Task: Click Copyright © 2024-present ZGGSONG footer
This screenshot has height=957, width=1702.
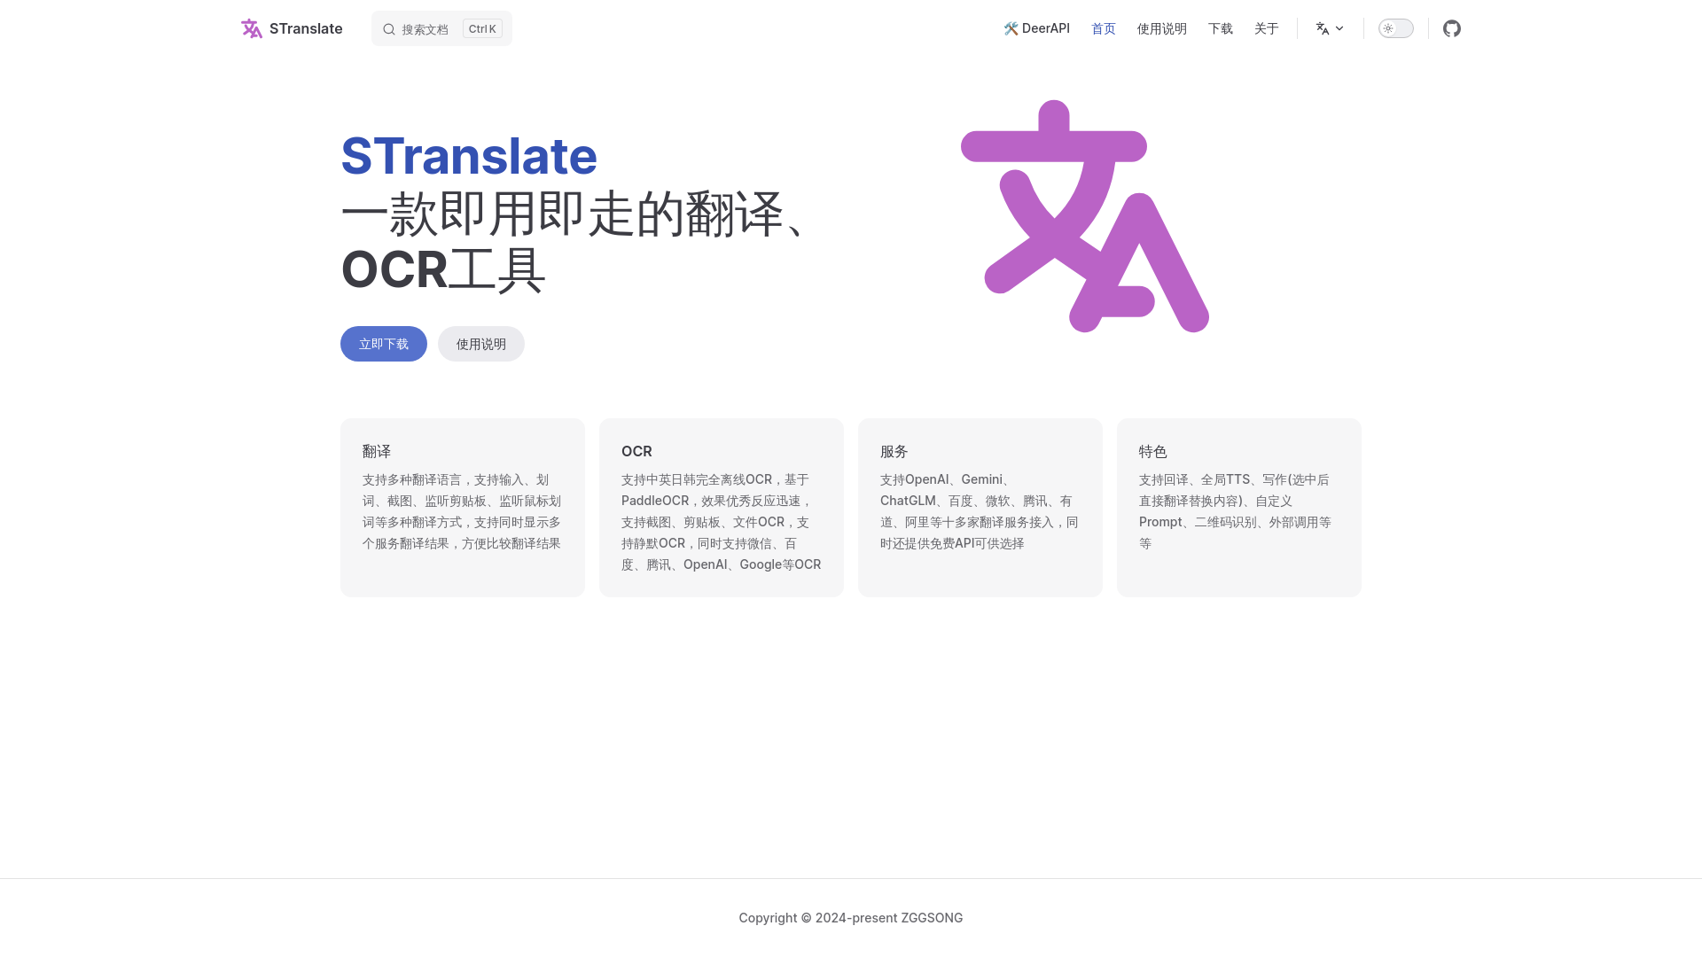Action: (x=851, y=918)
